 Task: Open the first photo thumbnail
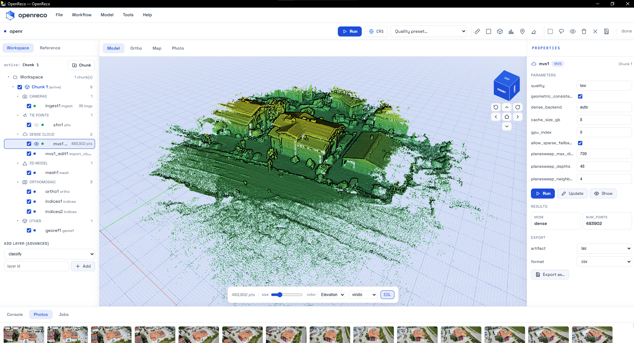(24, 335)
